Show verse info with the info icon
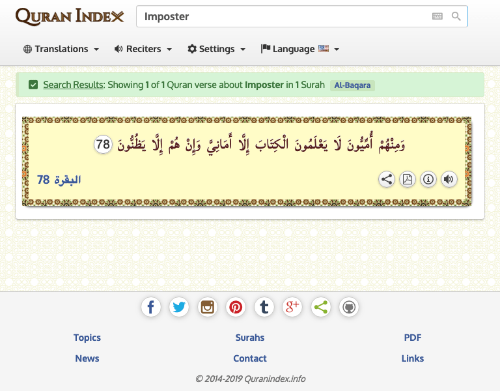Screen dimensions: 500x391 (x=428, y=179)
